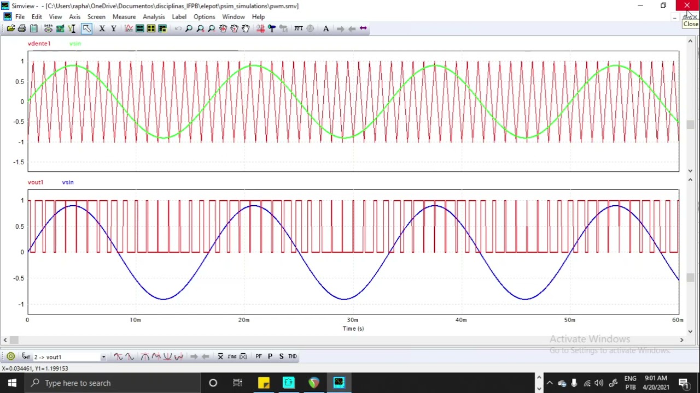Click the add/delete curves icon
Image resolution: width=700 pixels, height=393 pixels.
coord(129,28)
